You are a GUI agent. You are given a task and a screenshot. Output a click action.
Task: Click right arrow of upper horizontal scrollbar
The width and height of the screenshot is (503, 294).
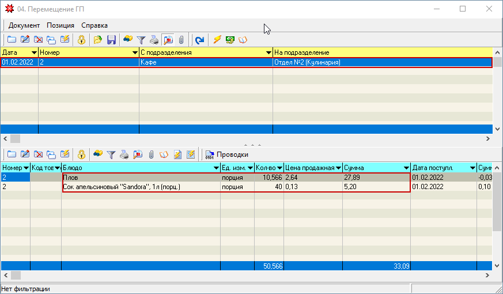coord(487,139)
